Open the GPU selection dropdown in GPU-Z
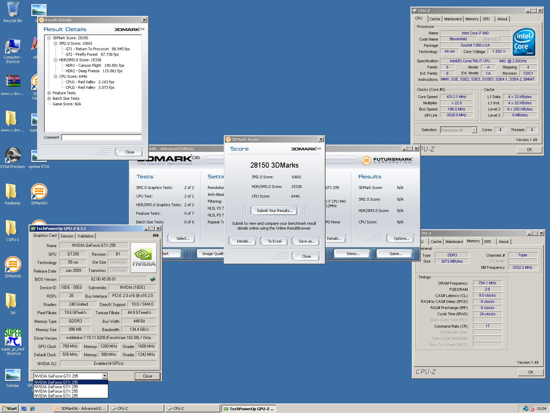550x413 pixels. (x=104, y=376)
